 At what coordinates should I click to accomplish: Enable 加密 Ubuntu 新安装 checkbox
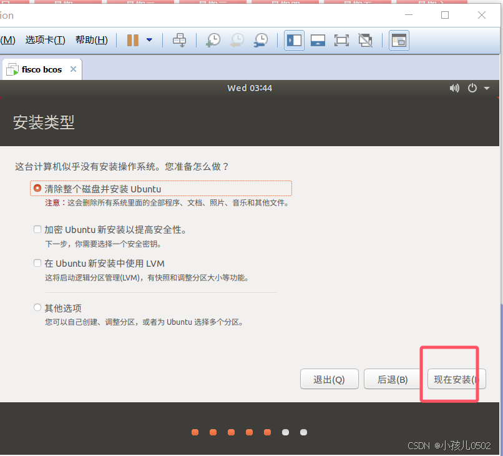pos(37,229)
